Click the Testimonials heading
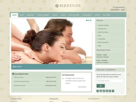 click(69, 75)
